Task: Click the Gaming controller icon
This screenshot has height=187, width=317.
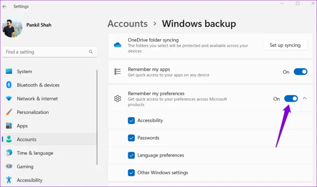Action: pyautogui.click(x=9, y=166)
